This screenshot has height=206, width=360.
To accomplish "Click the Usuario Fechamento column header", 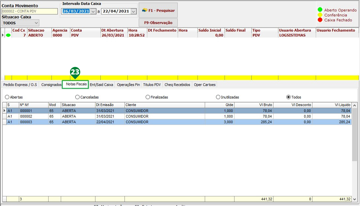I will click(337, 30).
